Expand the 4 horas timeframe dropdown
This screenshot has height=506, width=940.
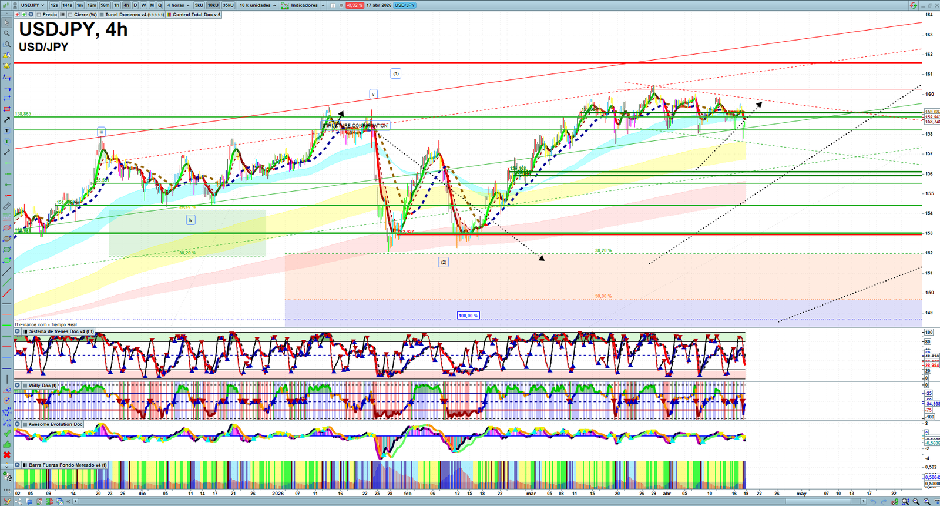(178, 5)
